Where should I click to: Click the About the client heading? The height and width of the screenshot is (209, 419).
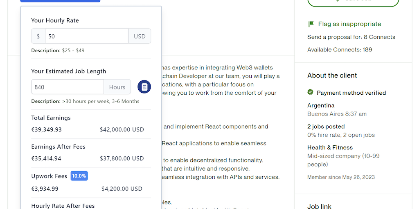tap(332, 76)
